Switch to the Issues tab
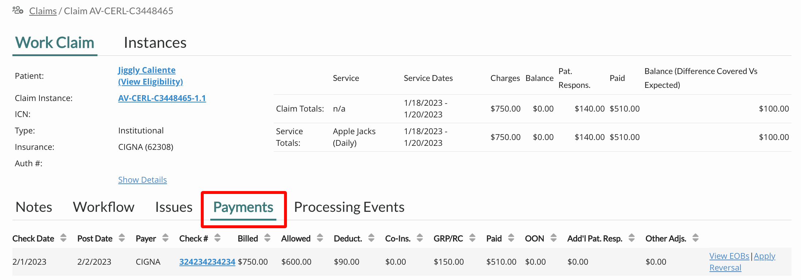The width and height of the screenshot is (801, 280). coord(174,207)
